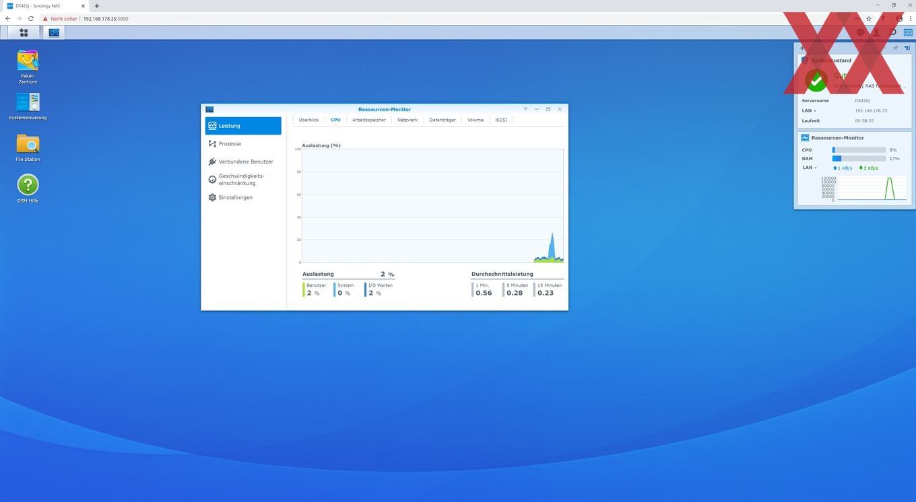Expand the LAN dropdown in Systemzustand widget
This screenshot has width=916, height=502.
[x=809, y=110]
